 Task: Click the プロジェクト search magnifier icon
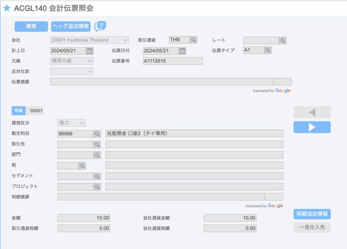click(97, 187)
